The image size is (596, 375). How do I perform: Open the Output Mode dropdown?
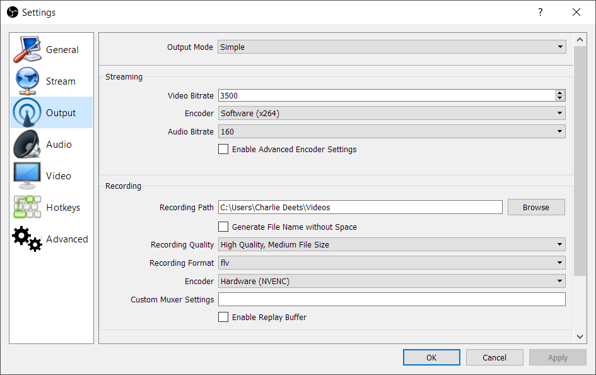(392, 47)
